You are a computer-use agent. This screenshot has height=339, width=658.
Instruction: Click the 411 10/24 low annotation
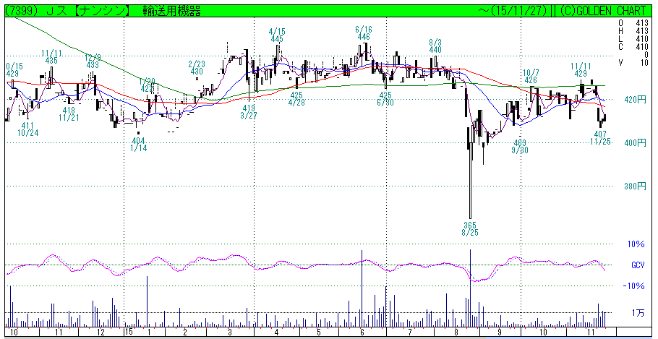[26, 129]
